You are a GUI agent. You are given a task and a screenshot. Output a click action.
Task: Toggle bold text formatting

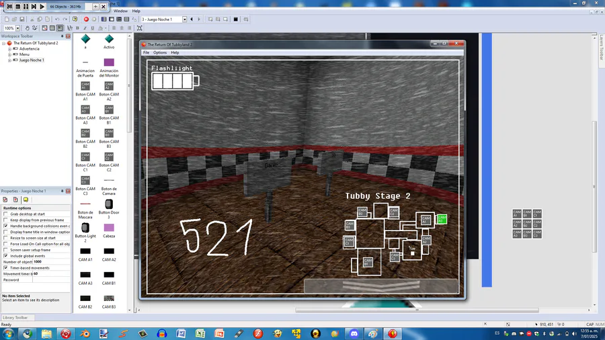pyautogui.click(x=77, y=28)
